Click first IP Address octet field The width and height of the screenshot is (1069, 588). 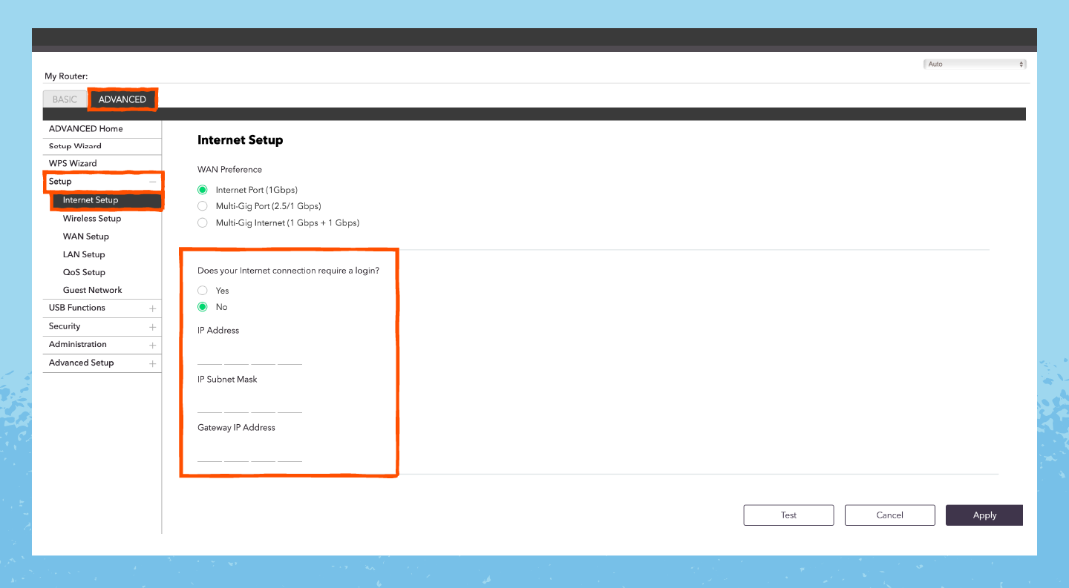[x=209, y=356]
